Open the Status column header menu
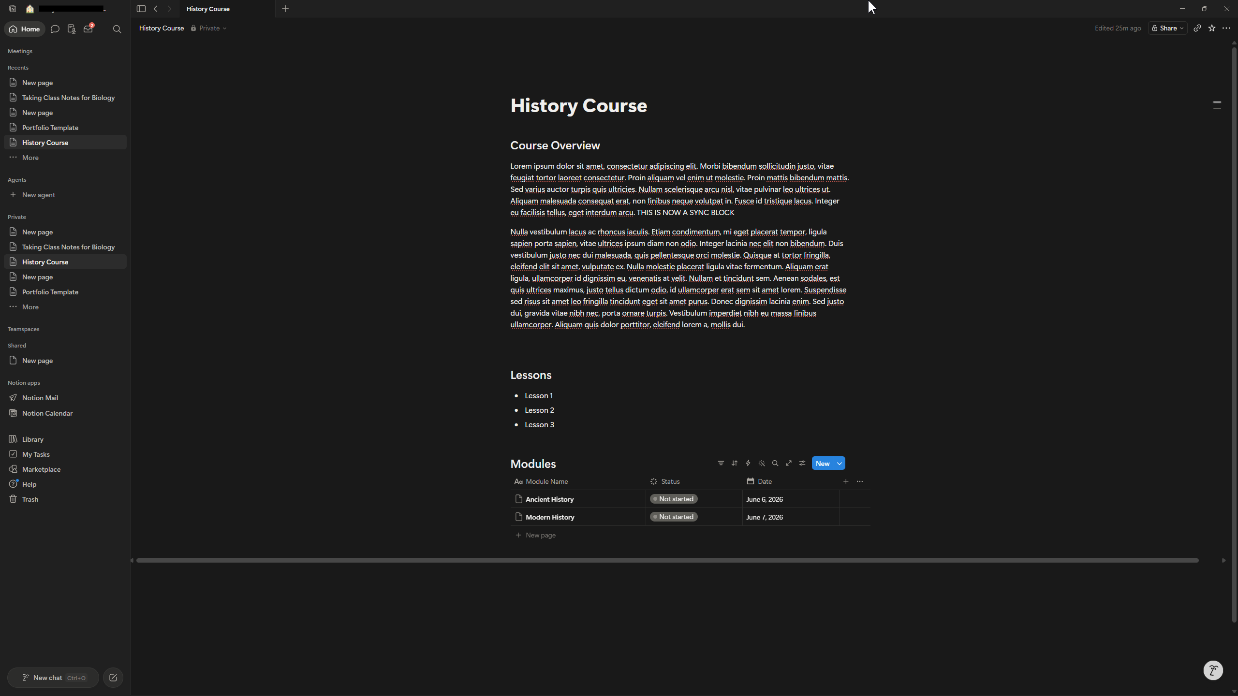The image size is (1238, 696). pos(694,481)
